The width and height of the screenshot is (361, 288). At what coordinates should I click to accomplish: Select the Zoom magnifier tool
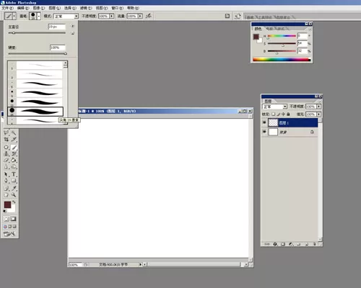click(14, 195)
